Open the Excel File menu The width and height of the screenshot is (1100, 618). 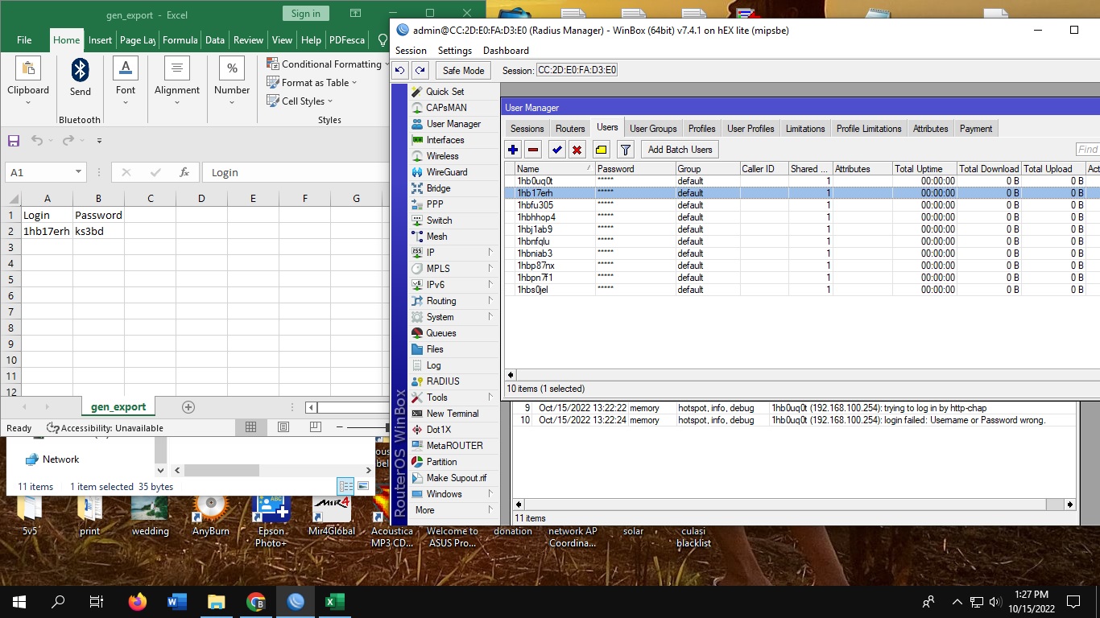tap(24, 40)
